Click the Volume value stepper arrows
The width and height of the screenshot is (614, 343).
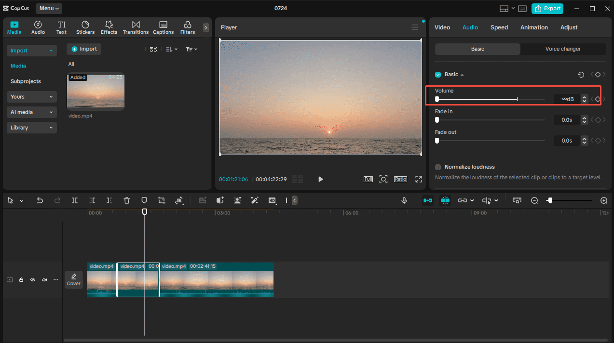[x=585, y=99]
